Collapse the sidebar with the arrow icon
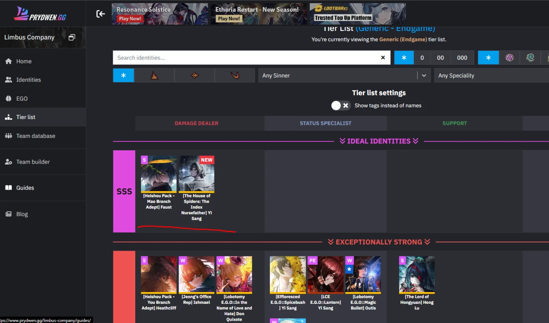 [101, 14]
